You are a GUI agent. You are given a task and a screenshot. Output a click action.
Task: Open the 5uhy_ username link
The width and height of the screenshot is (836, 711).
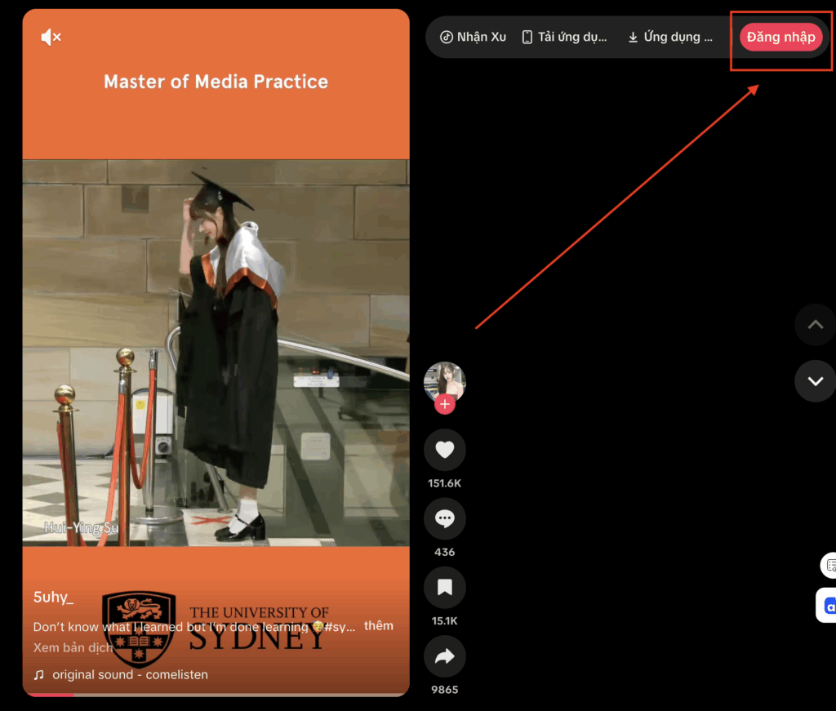[x=54, y=598]
